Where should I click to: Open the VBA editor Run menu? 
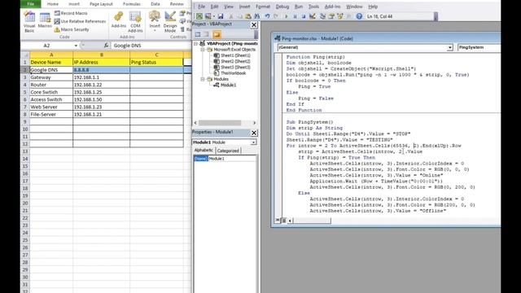point(299,7)
